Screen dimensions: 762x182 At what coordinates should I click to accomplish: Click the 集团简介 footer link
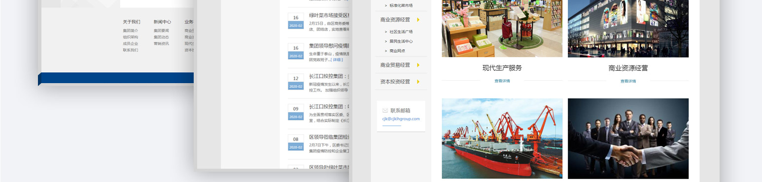click(130, 30)
